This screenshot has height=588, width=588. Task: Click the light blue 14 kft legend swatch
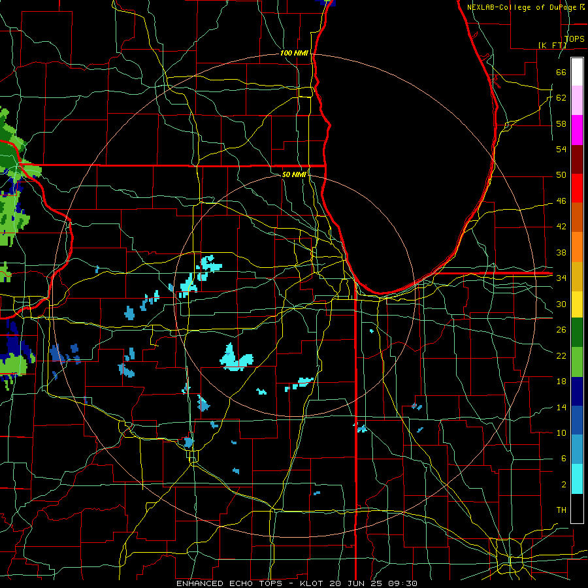pos(577,449)
